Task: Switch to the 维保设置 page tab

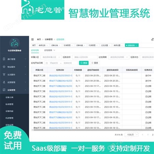Action: tap(118, 45)
